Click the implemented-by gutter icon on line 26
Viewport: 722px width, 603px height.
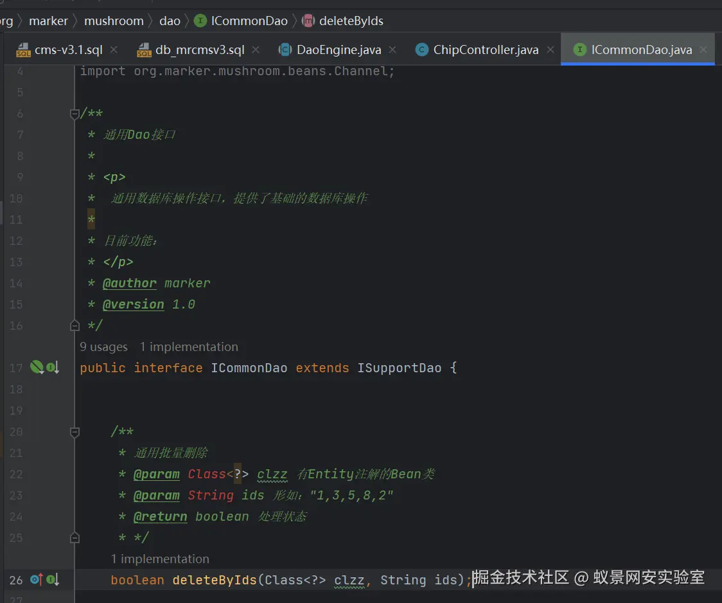[53, 579]
